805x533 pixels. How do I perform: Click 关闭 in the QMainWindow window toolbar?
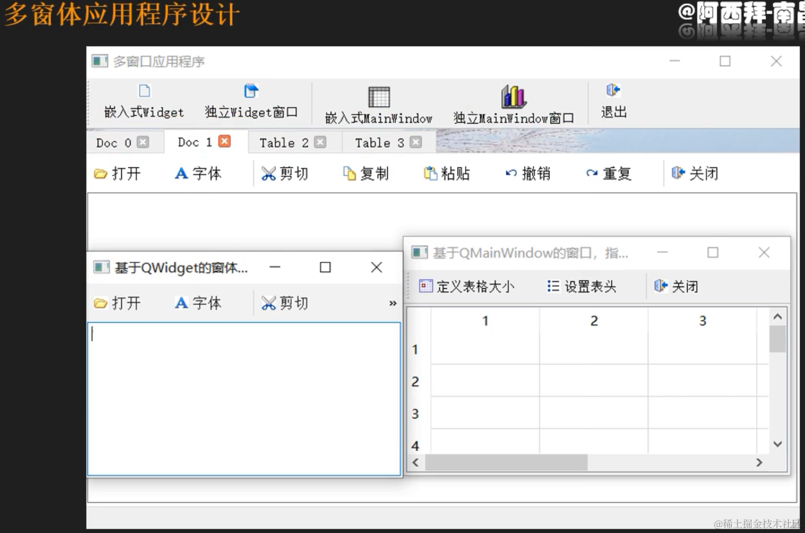[677, 286]
